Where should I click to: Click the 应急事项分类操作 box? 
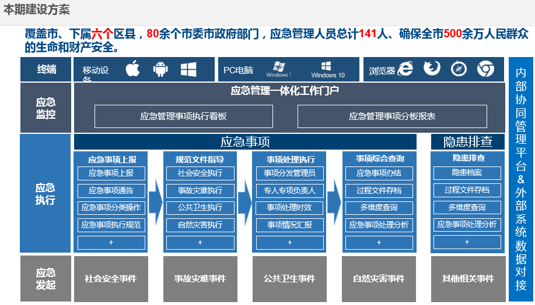click(111, 207)
